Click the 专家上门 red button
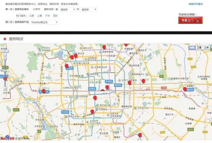 tap(190, 20)
